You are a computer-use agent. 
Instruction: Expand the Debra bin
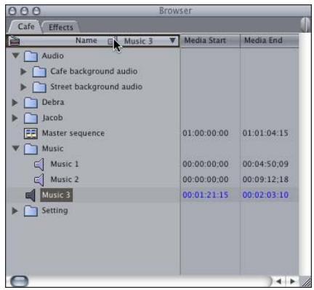coord(15,103)
